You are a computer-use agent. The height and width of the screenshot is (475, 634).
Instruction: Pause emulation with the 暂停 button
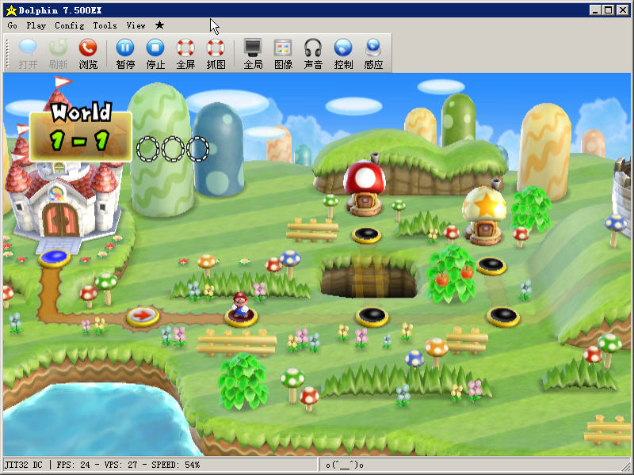(x=125, y=53)
